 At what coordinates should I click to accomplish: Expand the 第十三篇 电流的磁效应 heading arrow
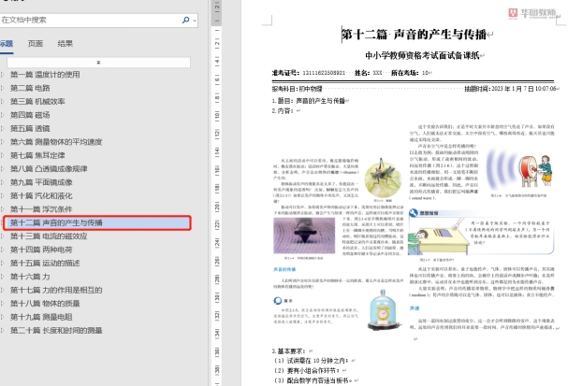4,236
